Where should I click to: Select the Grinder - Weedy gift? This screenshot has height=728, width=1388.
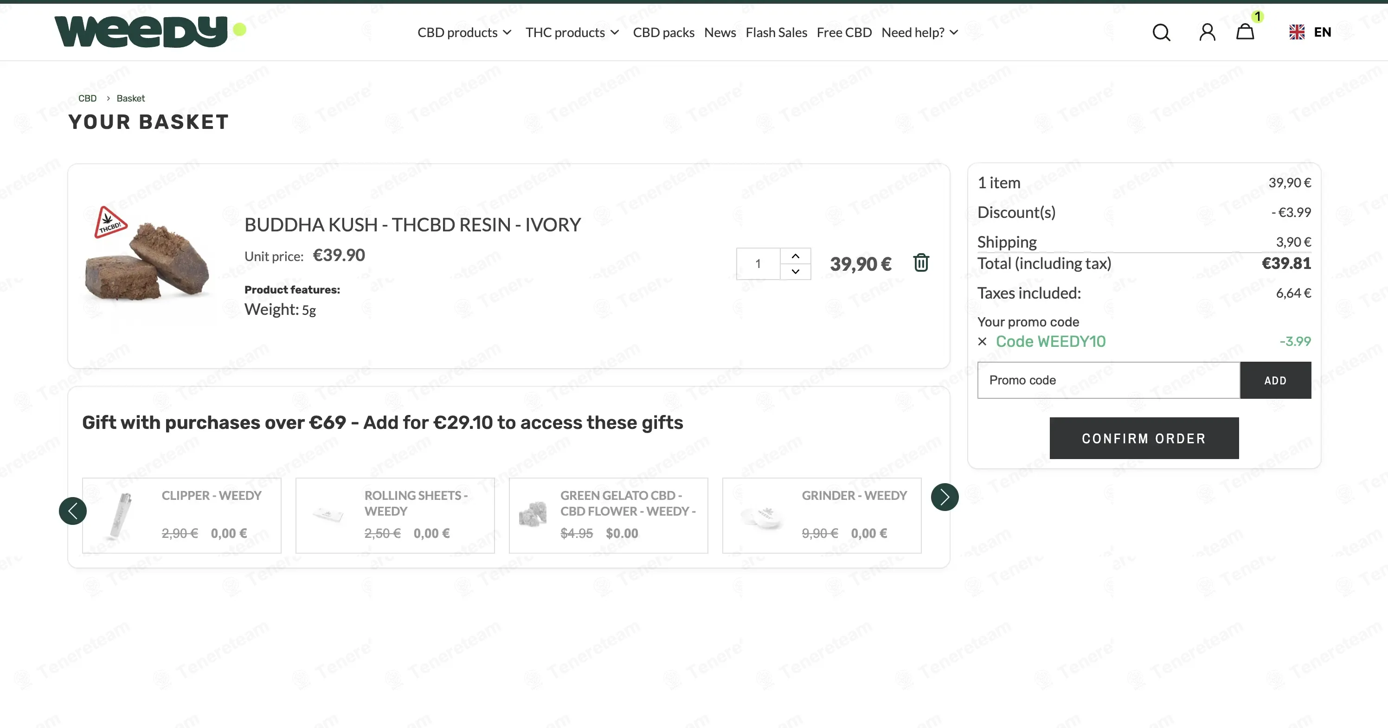tap(822, 515)
